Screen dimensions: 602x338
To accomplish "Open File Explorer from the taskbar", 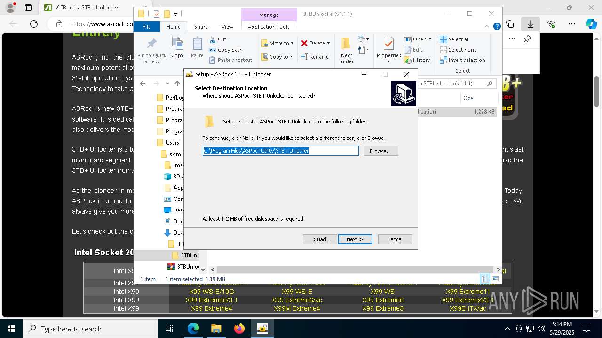I will click(x=216, y=329).
